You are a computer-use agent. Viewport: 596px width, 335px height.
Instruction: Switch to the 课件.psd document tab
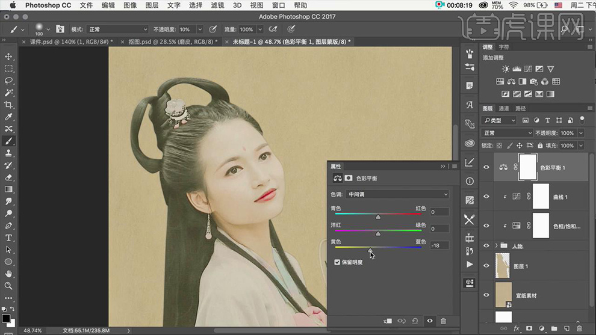pos(71,41)
